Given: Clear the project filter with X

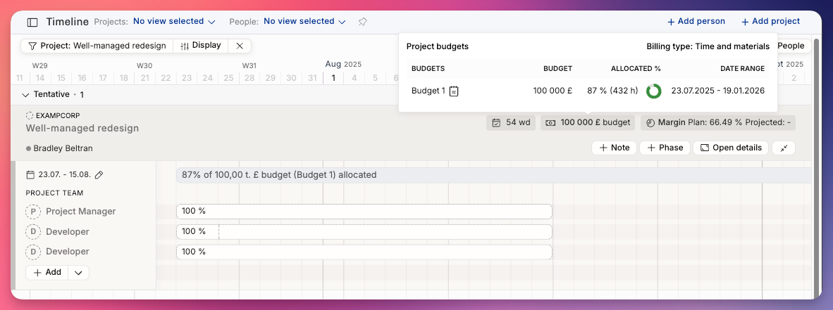Looking at the screenshot, I should click(x=240, y=46).
